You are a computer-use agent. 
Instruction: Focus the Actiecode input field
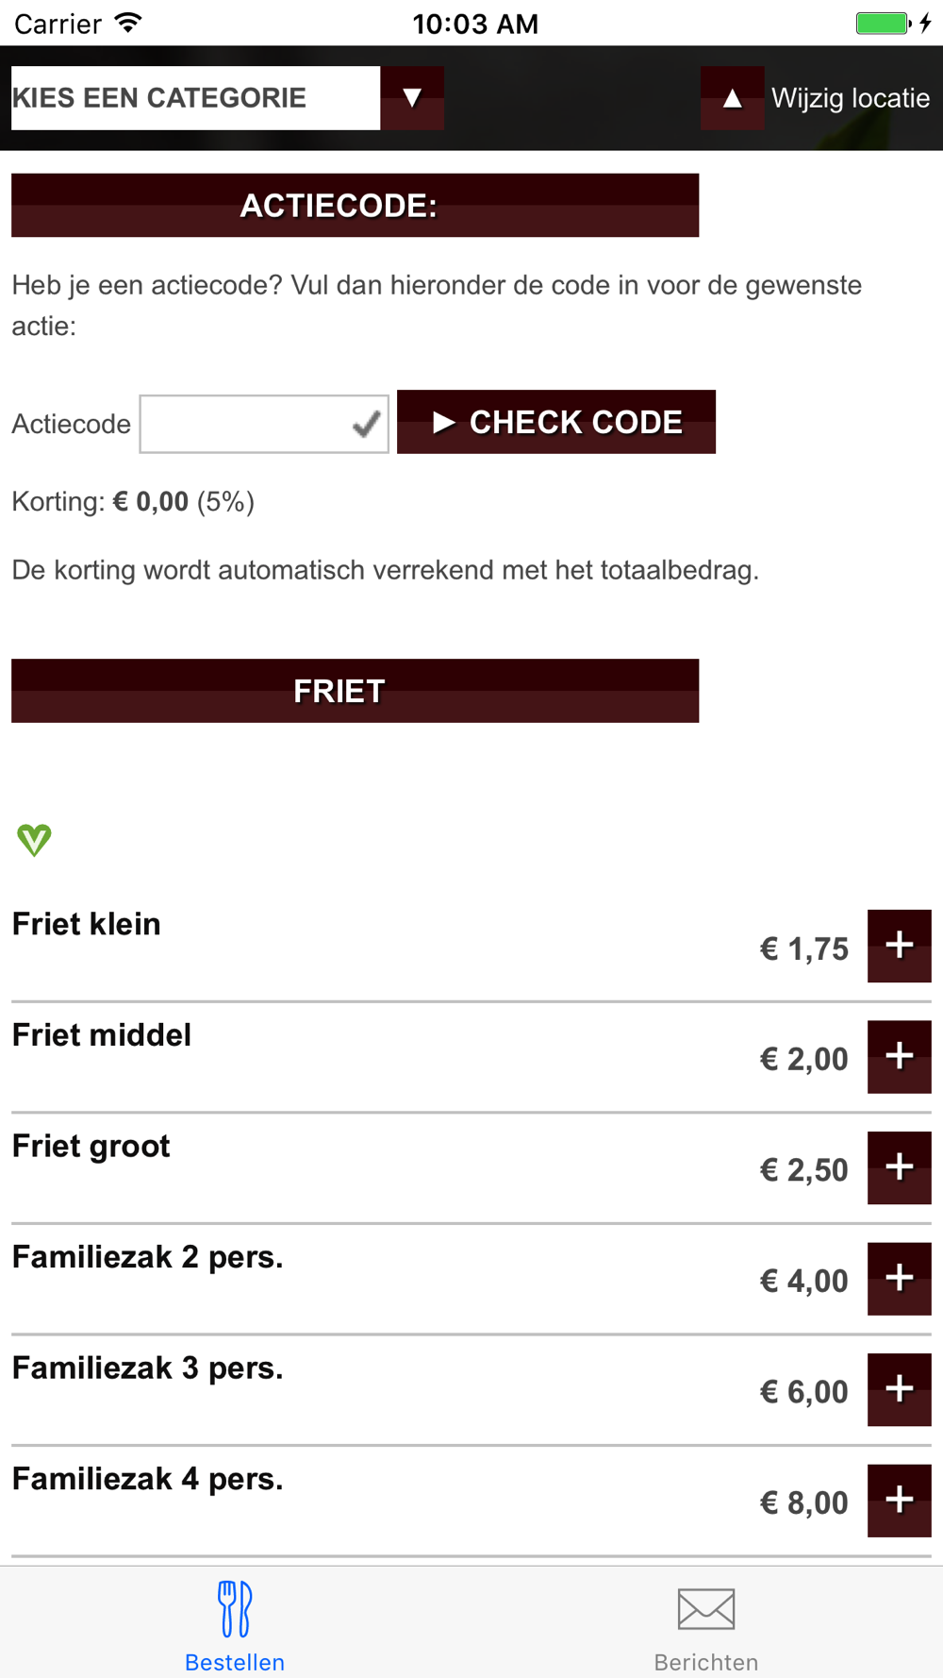click(264, 425)
